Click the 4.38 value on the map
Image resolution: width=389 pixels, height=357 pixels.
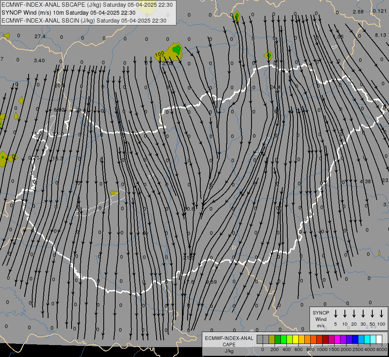365,182
